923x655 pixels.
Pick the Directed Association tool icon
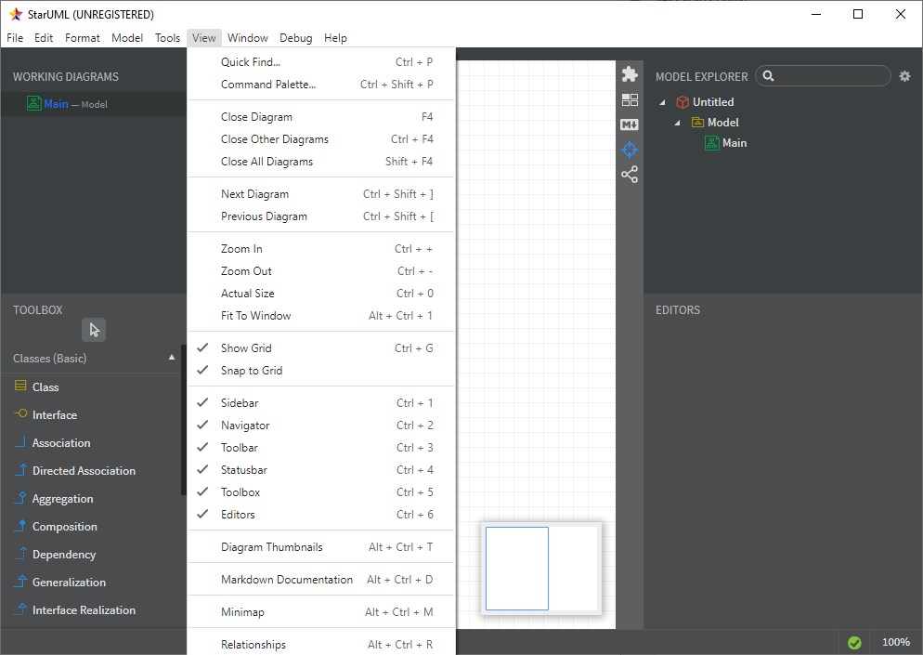[x=20, y=469]
